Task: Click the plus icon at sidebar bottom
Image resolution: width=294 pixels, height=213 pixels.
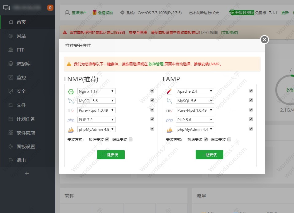Action: [x=27, y=173]
